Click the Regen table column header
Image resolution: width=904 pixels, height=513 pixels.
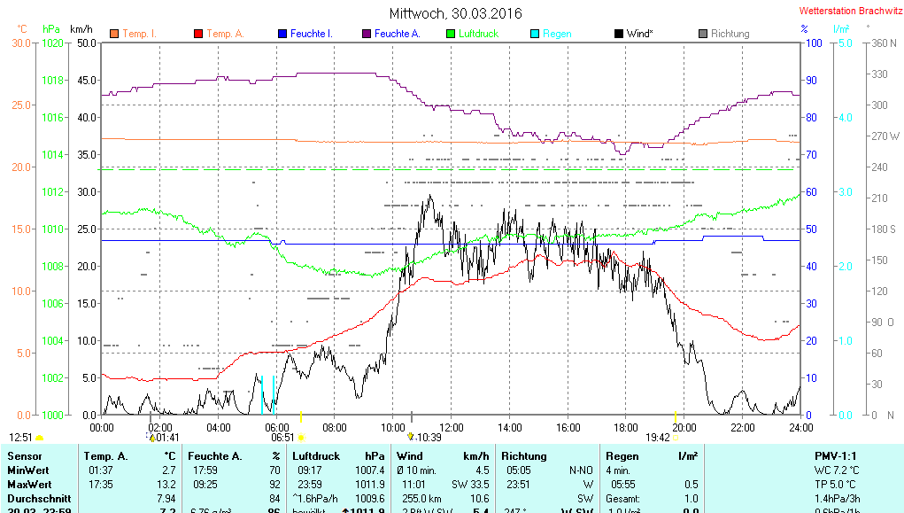click(x=622, y=455)
